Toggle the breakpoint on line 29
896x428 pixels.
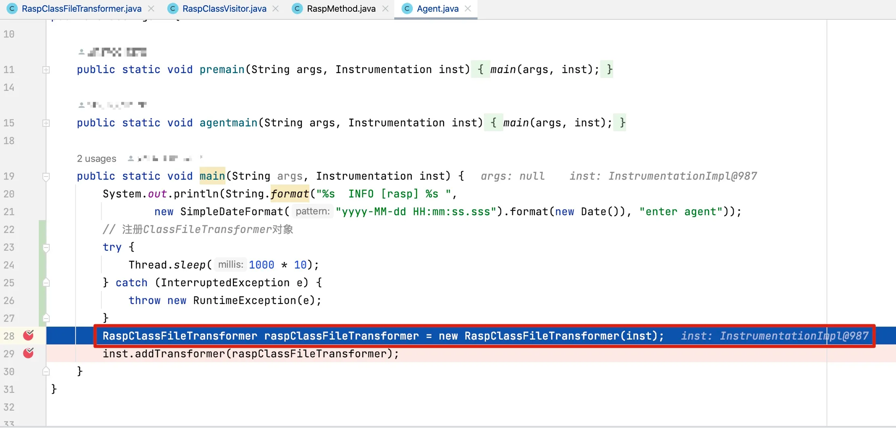point(28,353)
